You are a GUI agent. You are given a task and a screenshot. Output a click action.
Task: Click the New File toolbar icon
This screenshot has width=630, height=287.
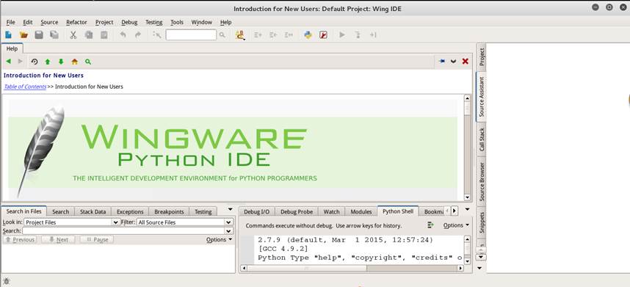pyautogui.click(x=8, y=35)
